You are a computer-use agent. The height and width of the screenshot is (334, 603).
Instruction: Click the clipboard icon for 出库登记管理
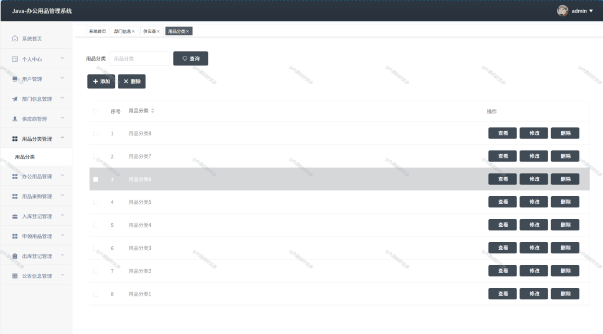pyautogui.click(x=15, y=256)
